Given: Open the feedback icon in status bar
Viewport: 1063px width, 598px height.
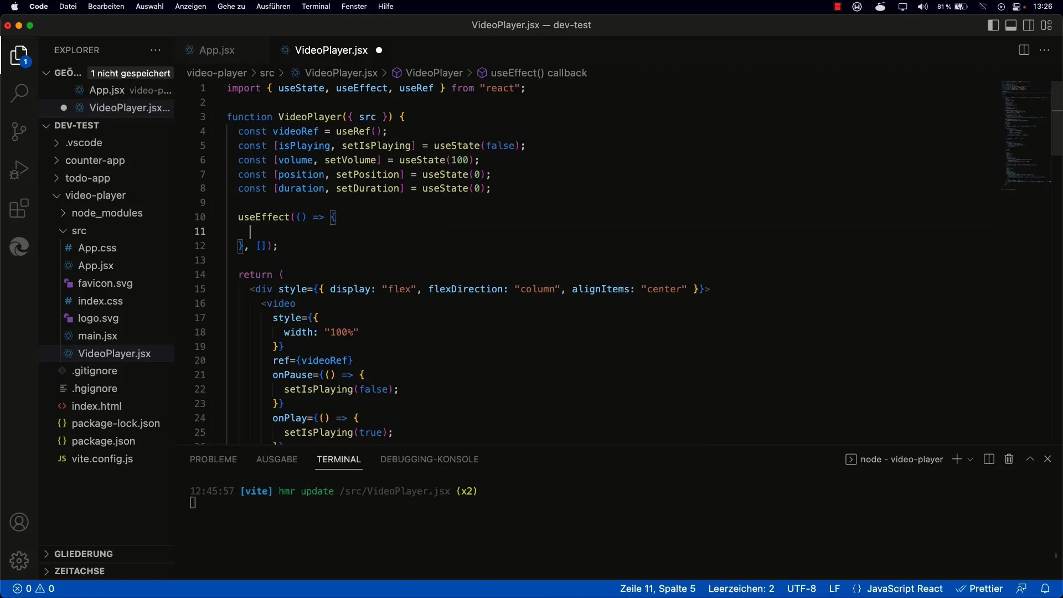Looking at the screenshot, I should click(1021, 589).
